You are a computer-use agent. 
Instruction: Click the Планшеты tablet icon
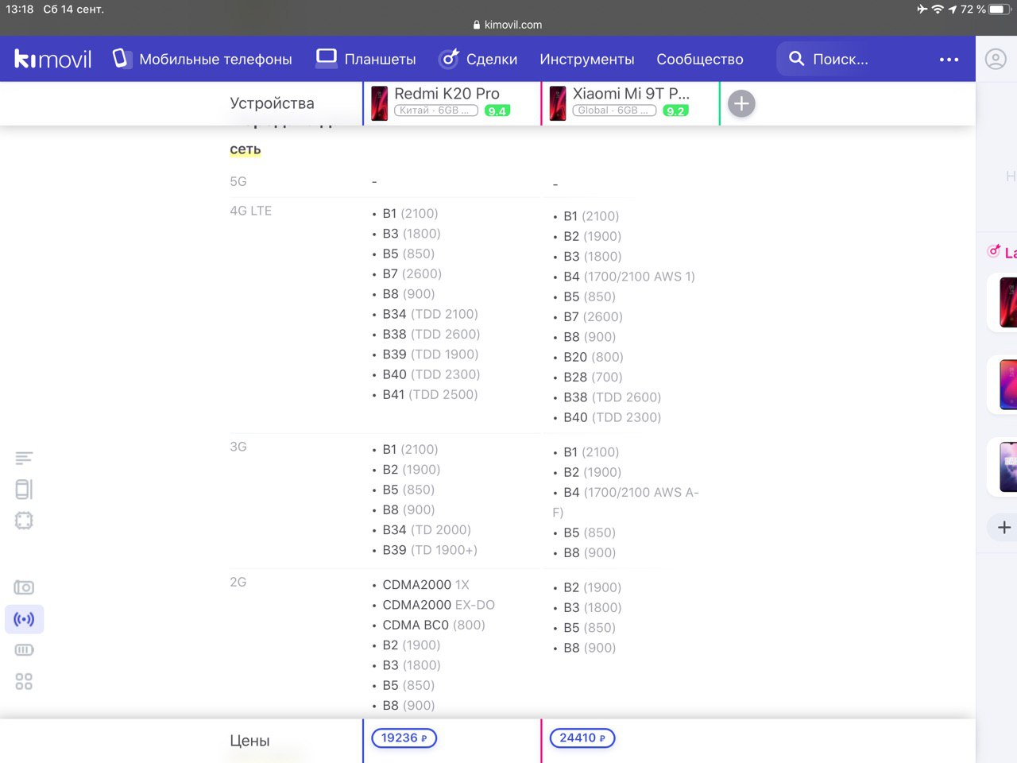click(x=327, y=58)
